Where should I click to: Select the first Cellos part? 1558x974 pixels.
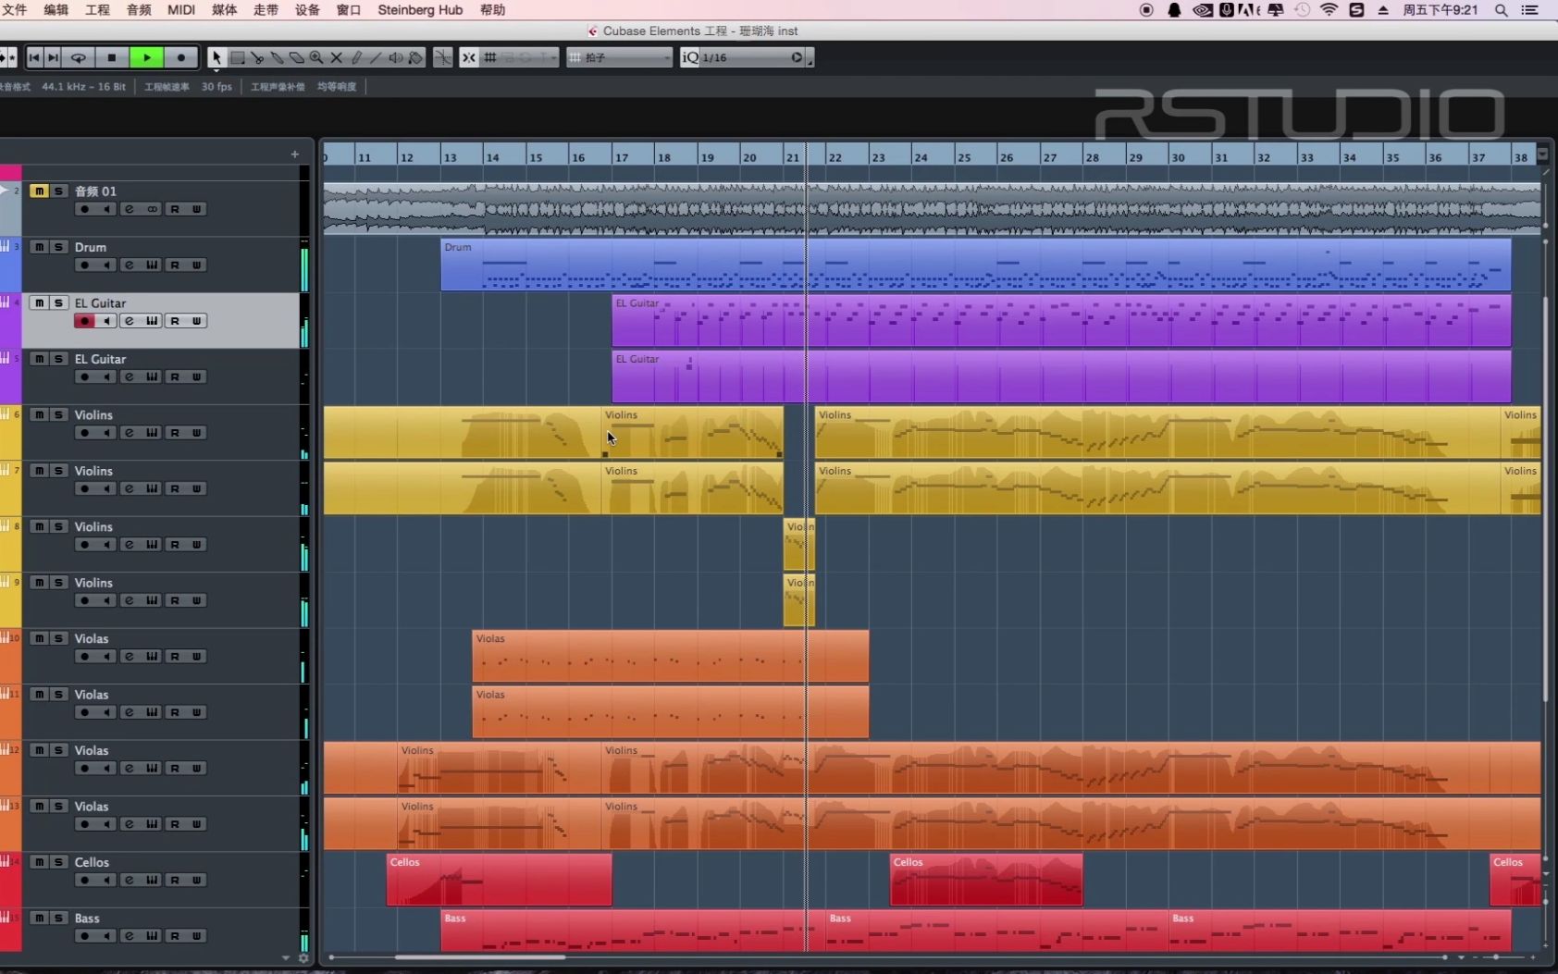click(499, 880)
